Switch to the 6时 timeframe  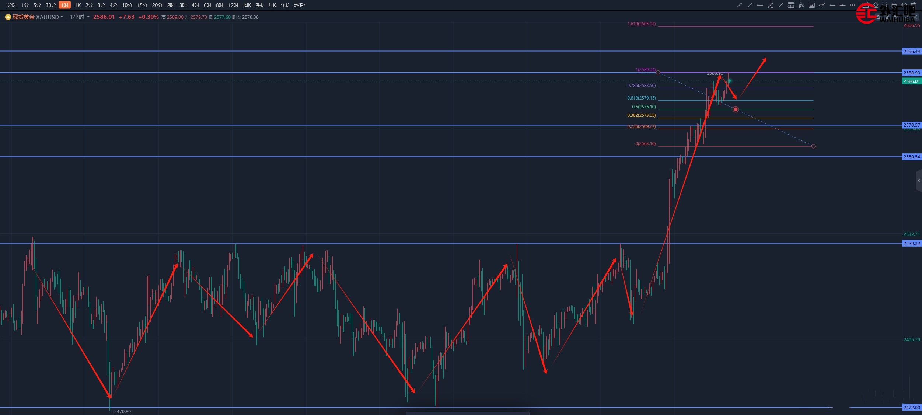pyautogui.click(x=207, y=5)
